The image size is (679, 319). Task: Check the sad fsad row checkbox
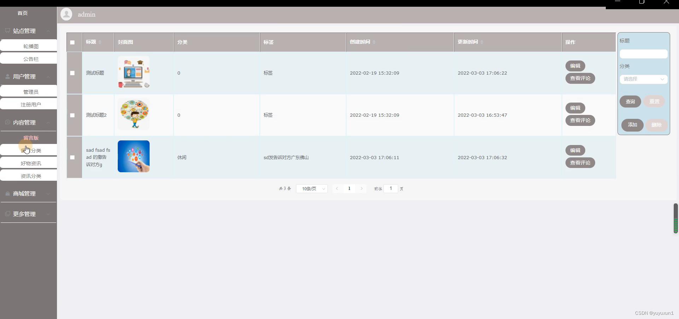point(72,157)
